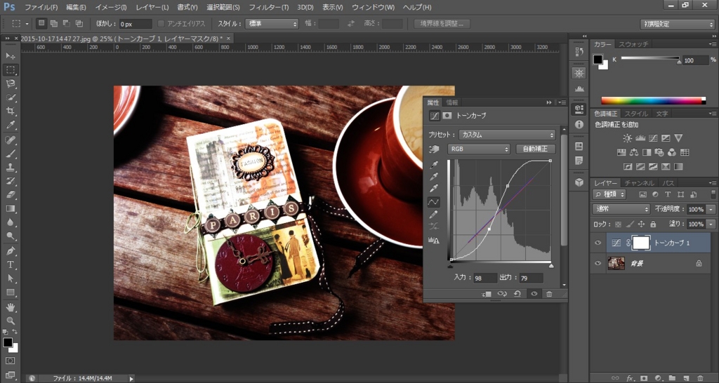Open the Info panel icon in dock

[579, 124]
